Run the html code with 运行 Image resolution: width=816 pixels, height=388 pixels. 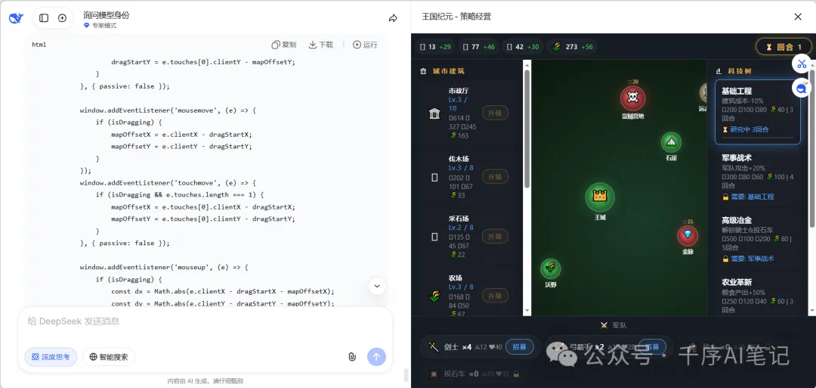(x=366, y=45)
